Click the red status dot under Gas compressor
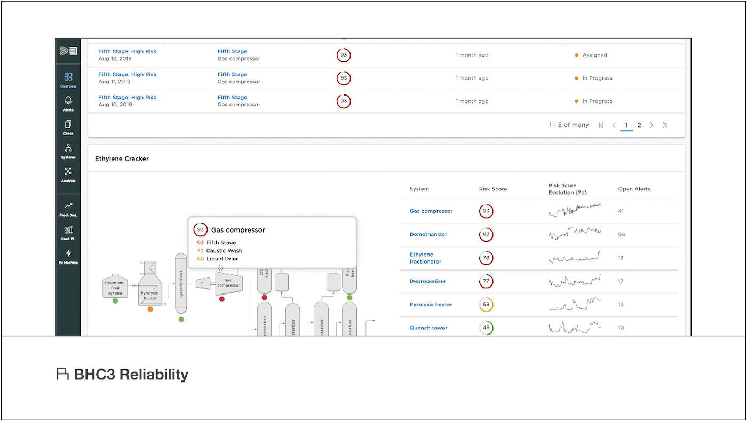Image resolution: width=747 pixels, height=421 pixels. click(222, 299)
